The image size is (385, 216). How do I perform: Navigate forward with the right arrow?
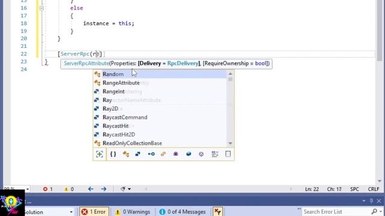point(103,189)
